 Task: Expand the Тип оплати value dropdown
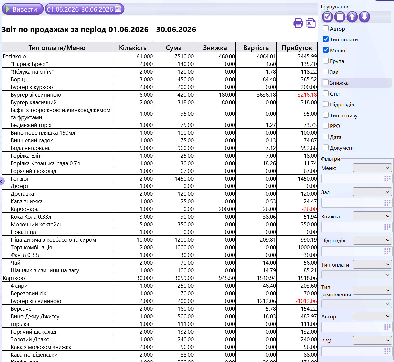357,275
